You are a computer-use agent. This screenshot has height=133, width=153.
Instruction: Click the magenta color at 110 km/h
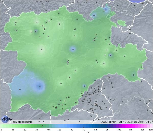point(131,126)
